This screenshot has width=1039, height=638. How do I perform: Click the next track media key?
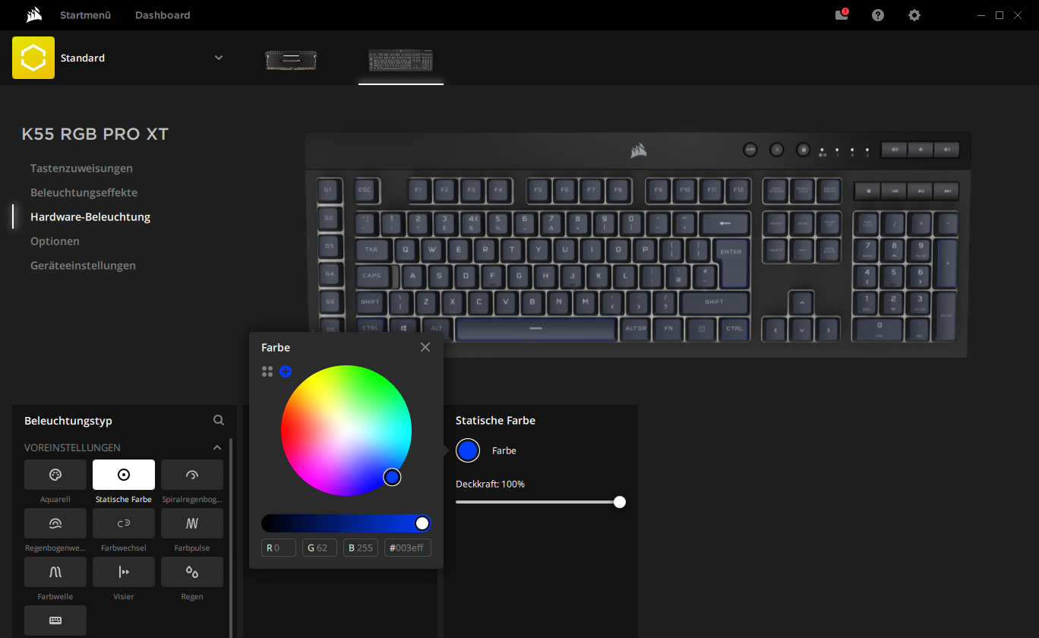click(x=946, y=191)
